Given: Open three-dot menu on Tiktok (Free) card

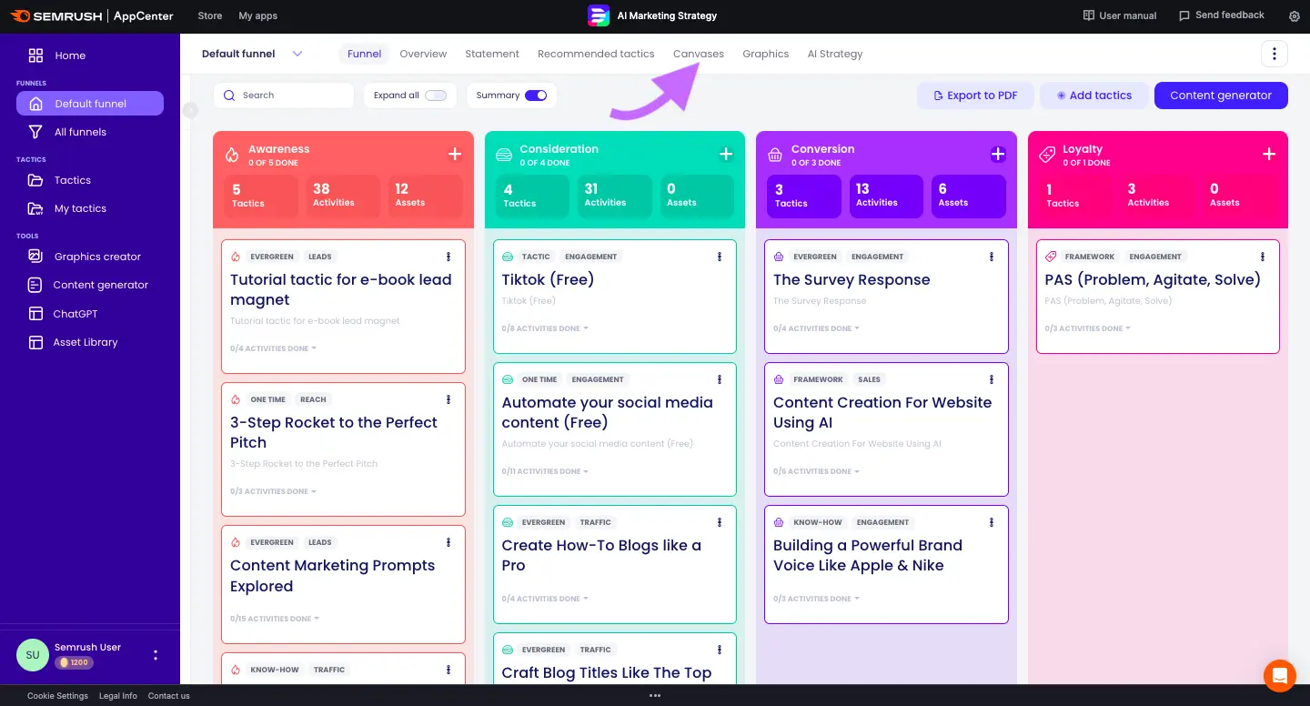Looking at the screenshot, I should point(720,257).
